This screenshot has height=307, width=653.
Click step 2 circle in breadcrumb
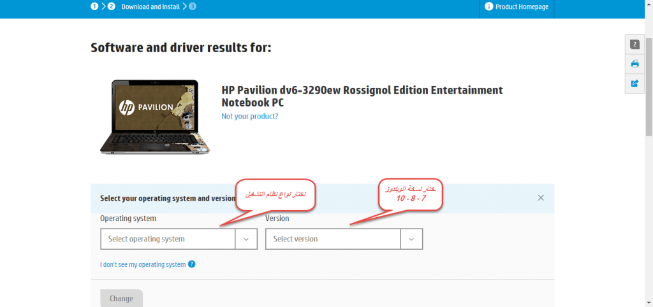pos(111,6)
